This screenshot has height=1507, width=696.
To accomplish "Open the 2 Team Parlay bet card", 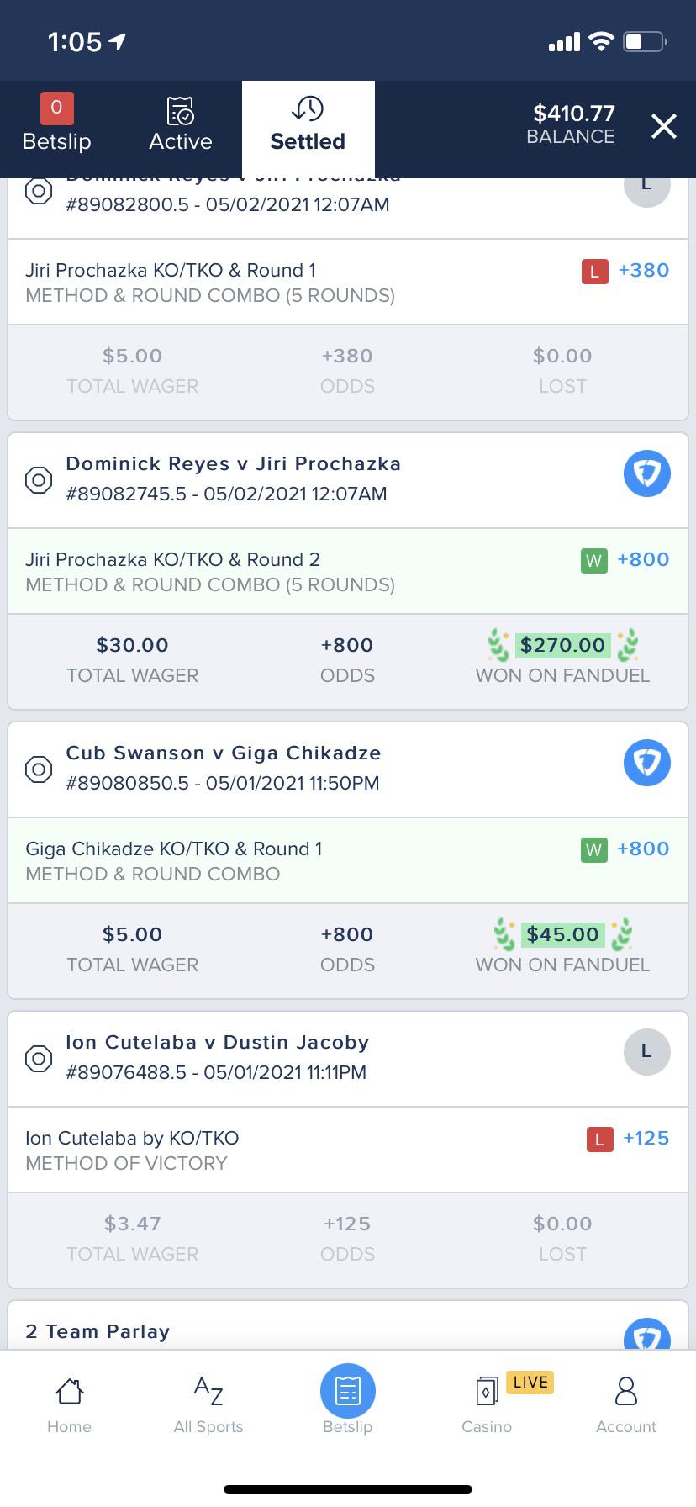I will (x=98, y=1331).
